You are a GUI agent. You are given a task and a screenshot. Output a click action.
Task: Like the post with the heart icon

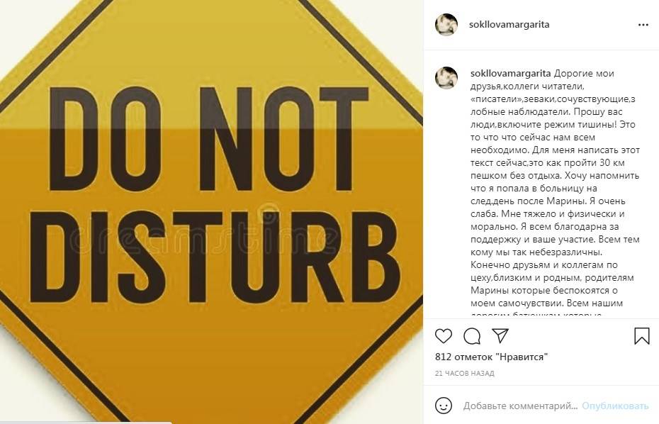(x=444, y=336)
